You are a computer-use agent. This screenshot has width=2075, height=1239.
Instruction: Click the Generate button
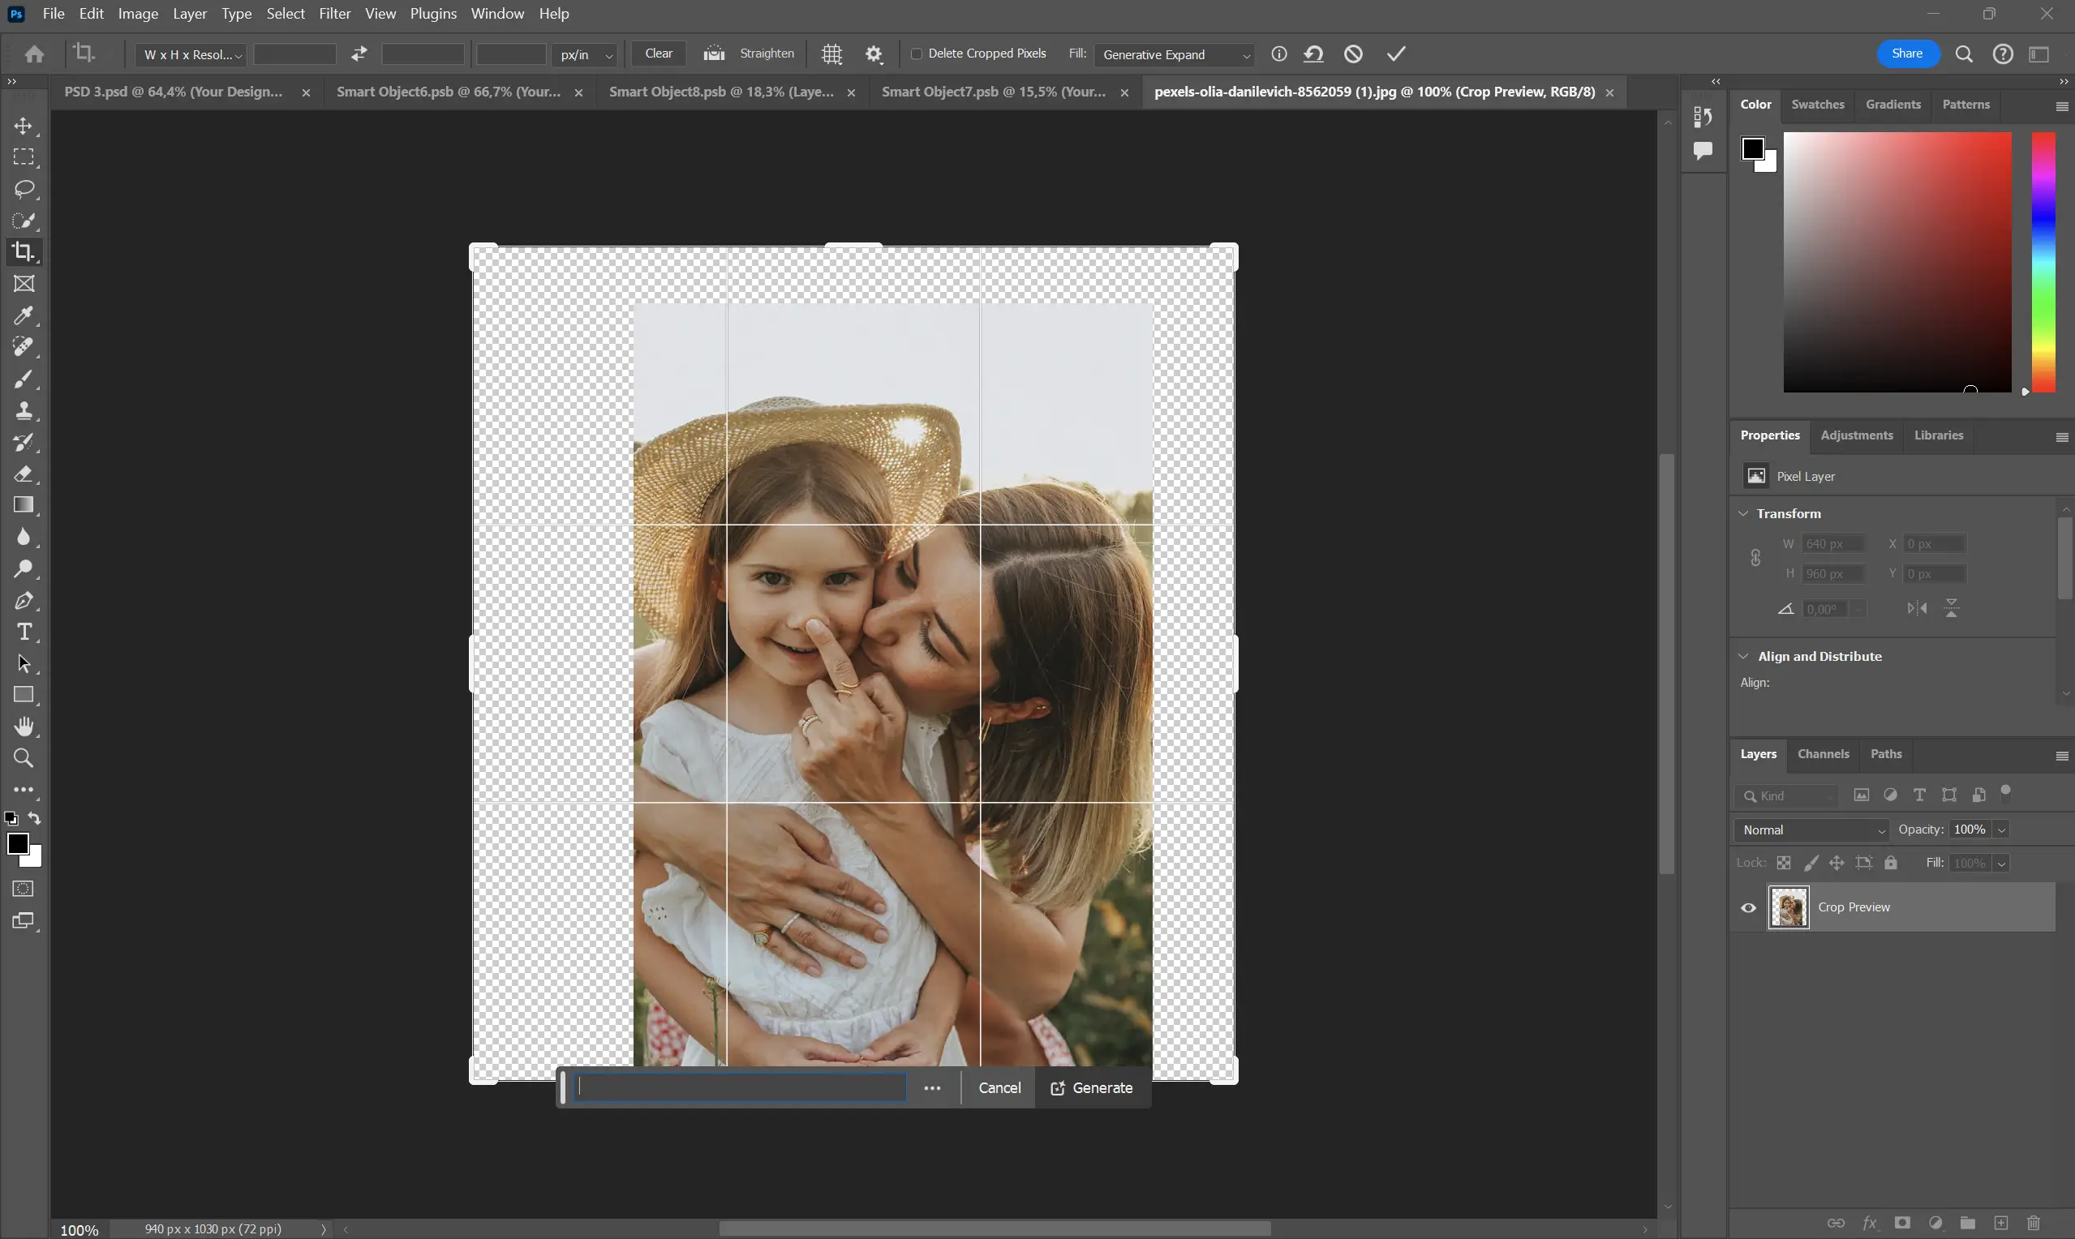pos(1092,1088)
